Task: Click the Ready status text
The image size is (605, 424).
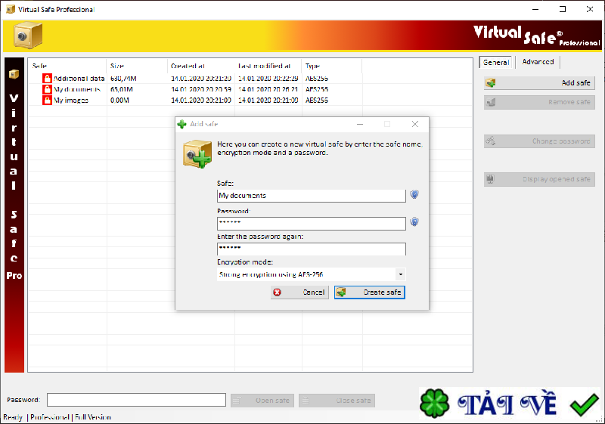Action: click(x=13, y=417)
